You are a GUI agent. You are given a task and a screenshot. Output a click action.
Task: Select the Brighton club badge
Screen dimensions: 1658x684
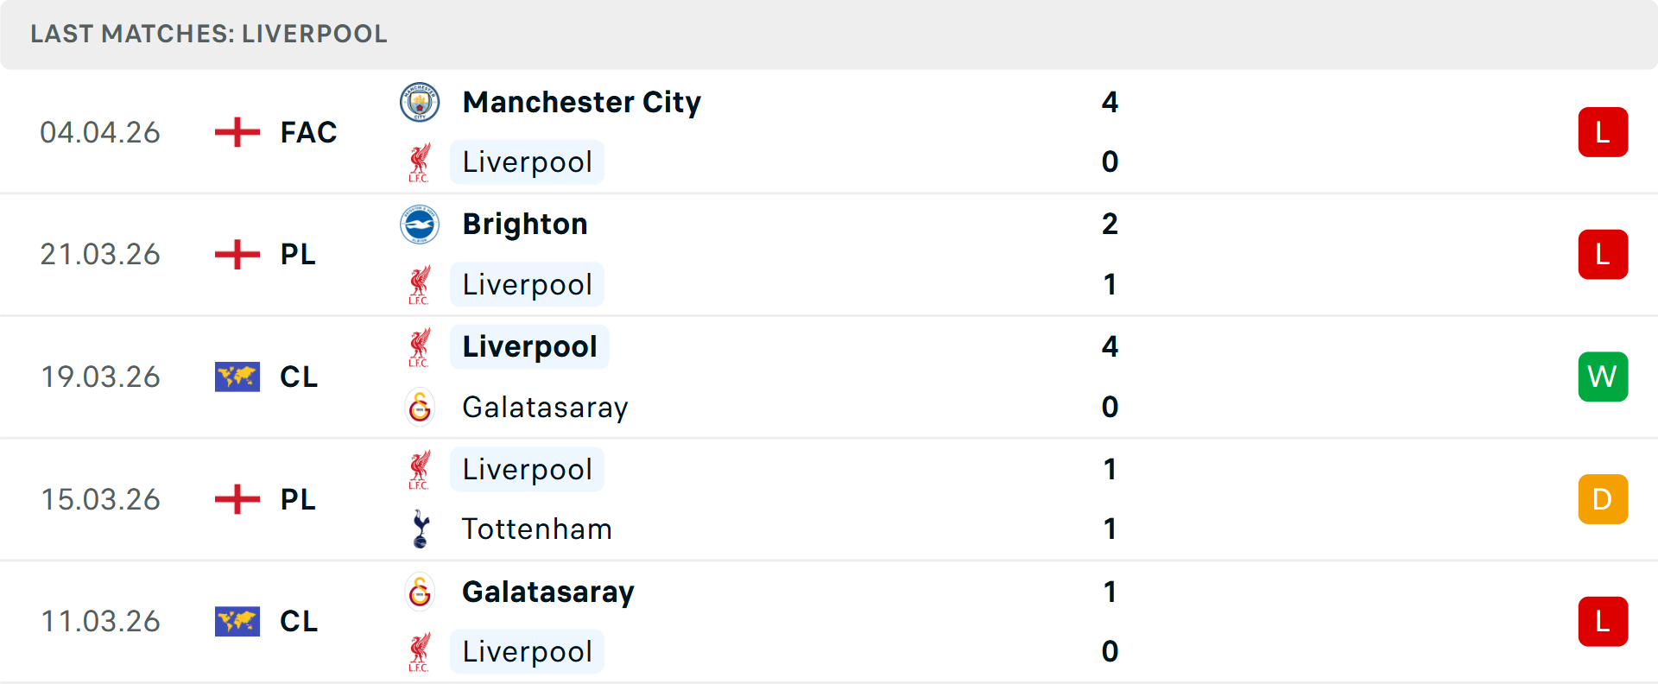click(420, 223)
